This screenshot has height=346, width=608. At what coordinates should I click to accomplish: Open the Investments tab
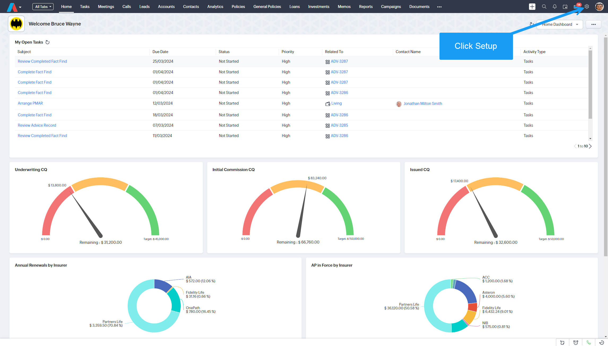[x=318, y=7]
